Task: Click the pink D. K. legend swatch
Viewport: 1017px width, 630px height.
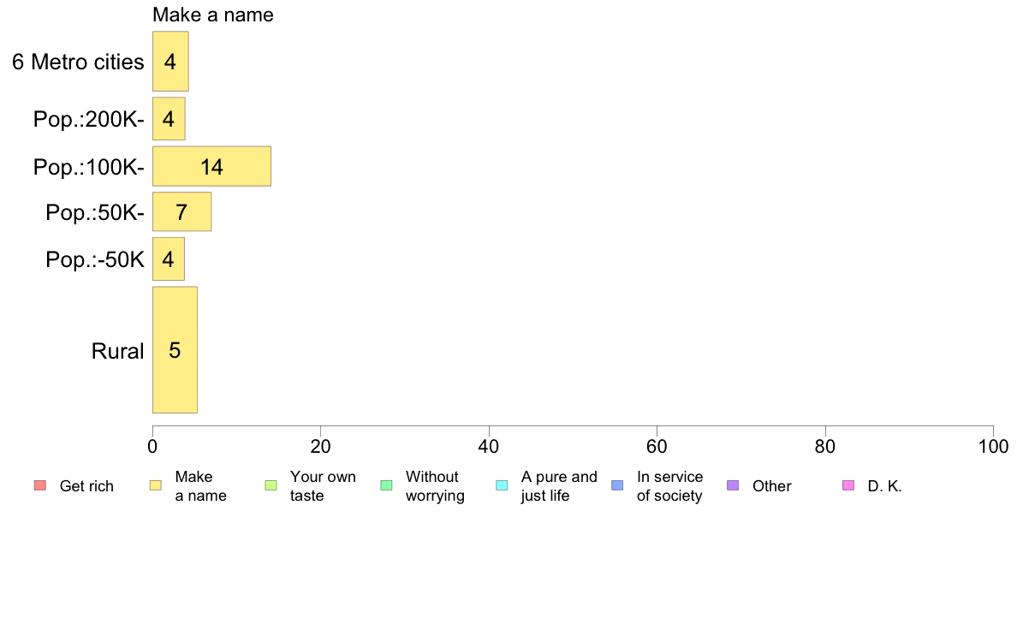Action: click(x=848, y=486)
